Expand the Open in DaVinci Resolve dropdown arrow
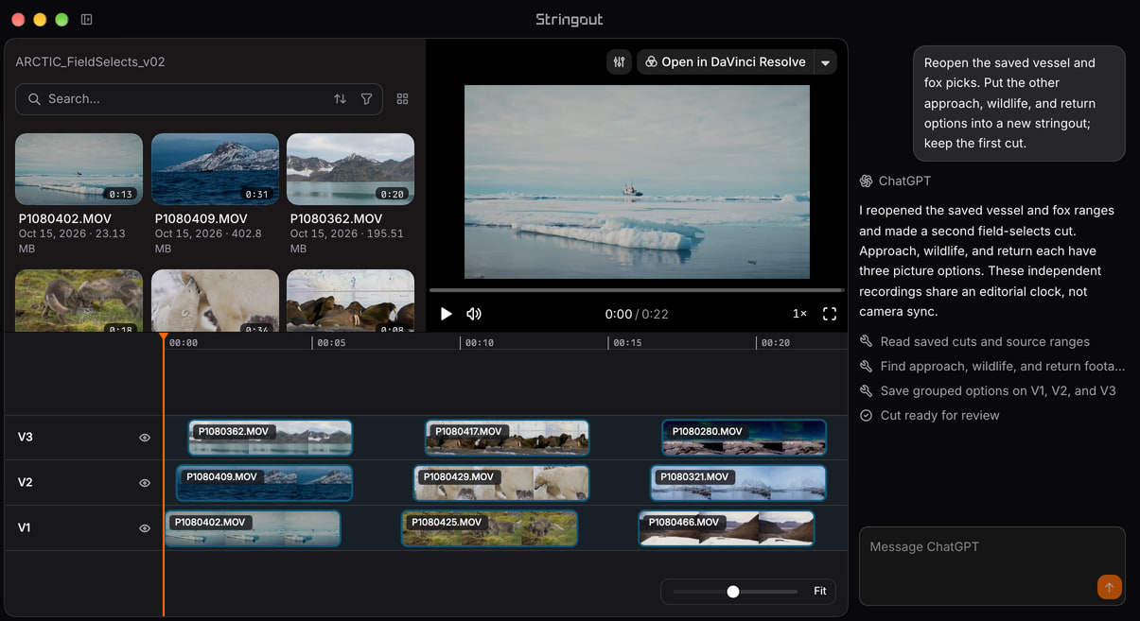Image resolution: width=1140 pixels, height=621 pixels. point(825,63)
